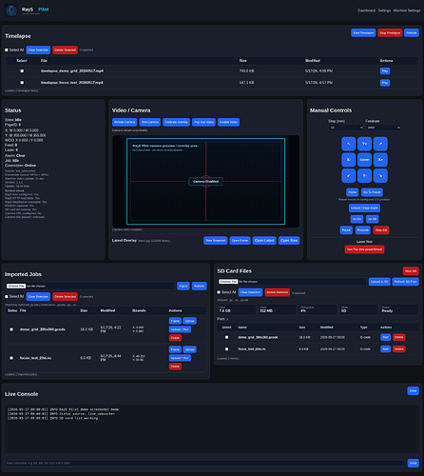Jog diagonally with the down-right arrow button

(380, 175)
